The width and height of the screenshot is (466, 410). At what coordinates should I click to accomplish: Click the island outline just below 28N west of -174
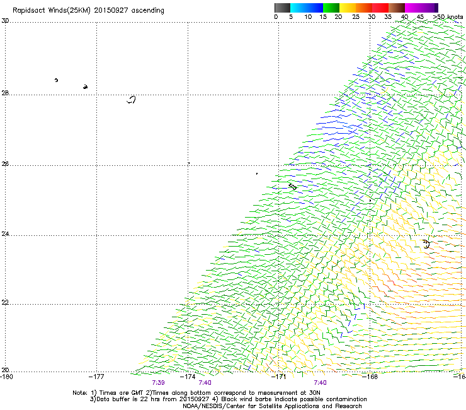pyautogui.click(x=132, y=100)
